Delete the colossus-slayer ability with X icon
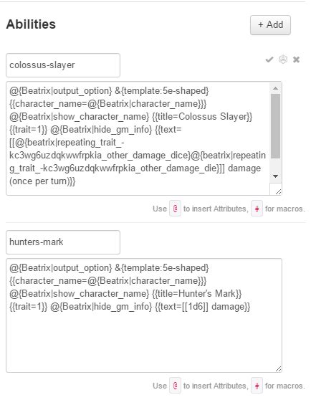The height and width of the screenshot is (400, 316). click(296, 59)
